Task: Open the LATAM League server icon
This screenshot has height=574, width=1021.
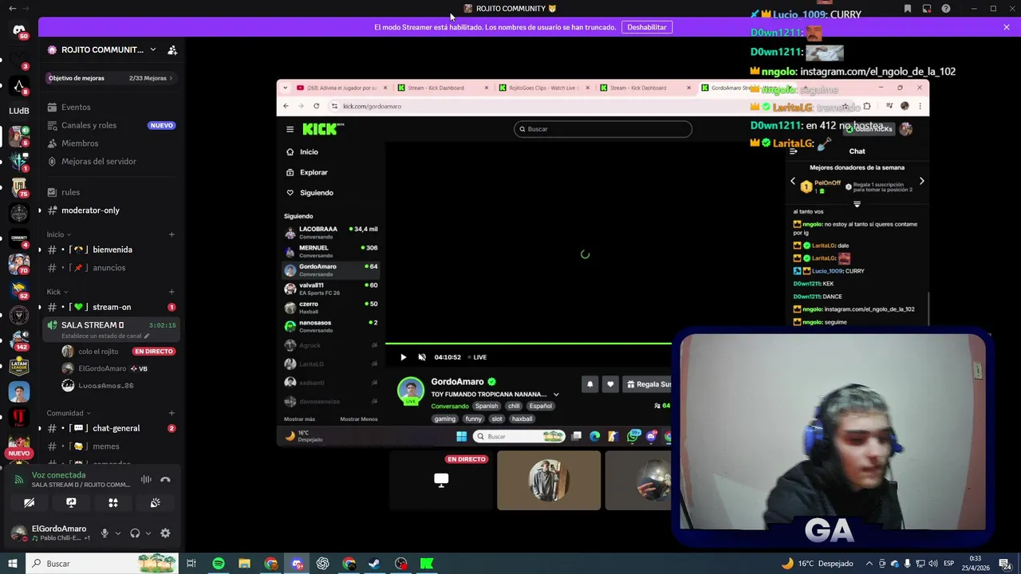Action: click(x=19, y=366)
